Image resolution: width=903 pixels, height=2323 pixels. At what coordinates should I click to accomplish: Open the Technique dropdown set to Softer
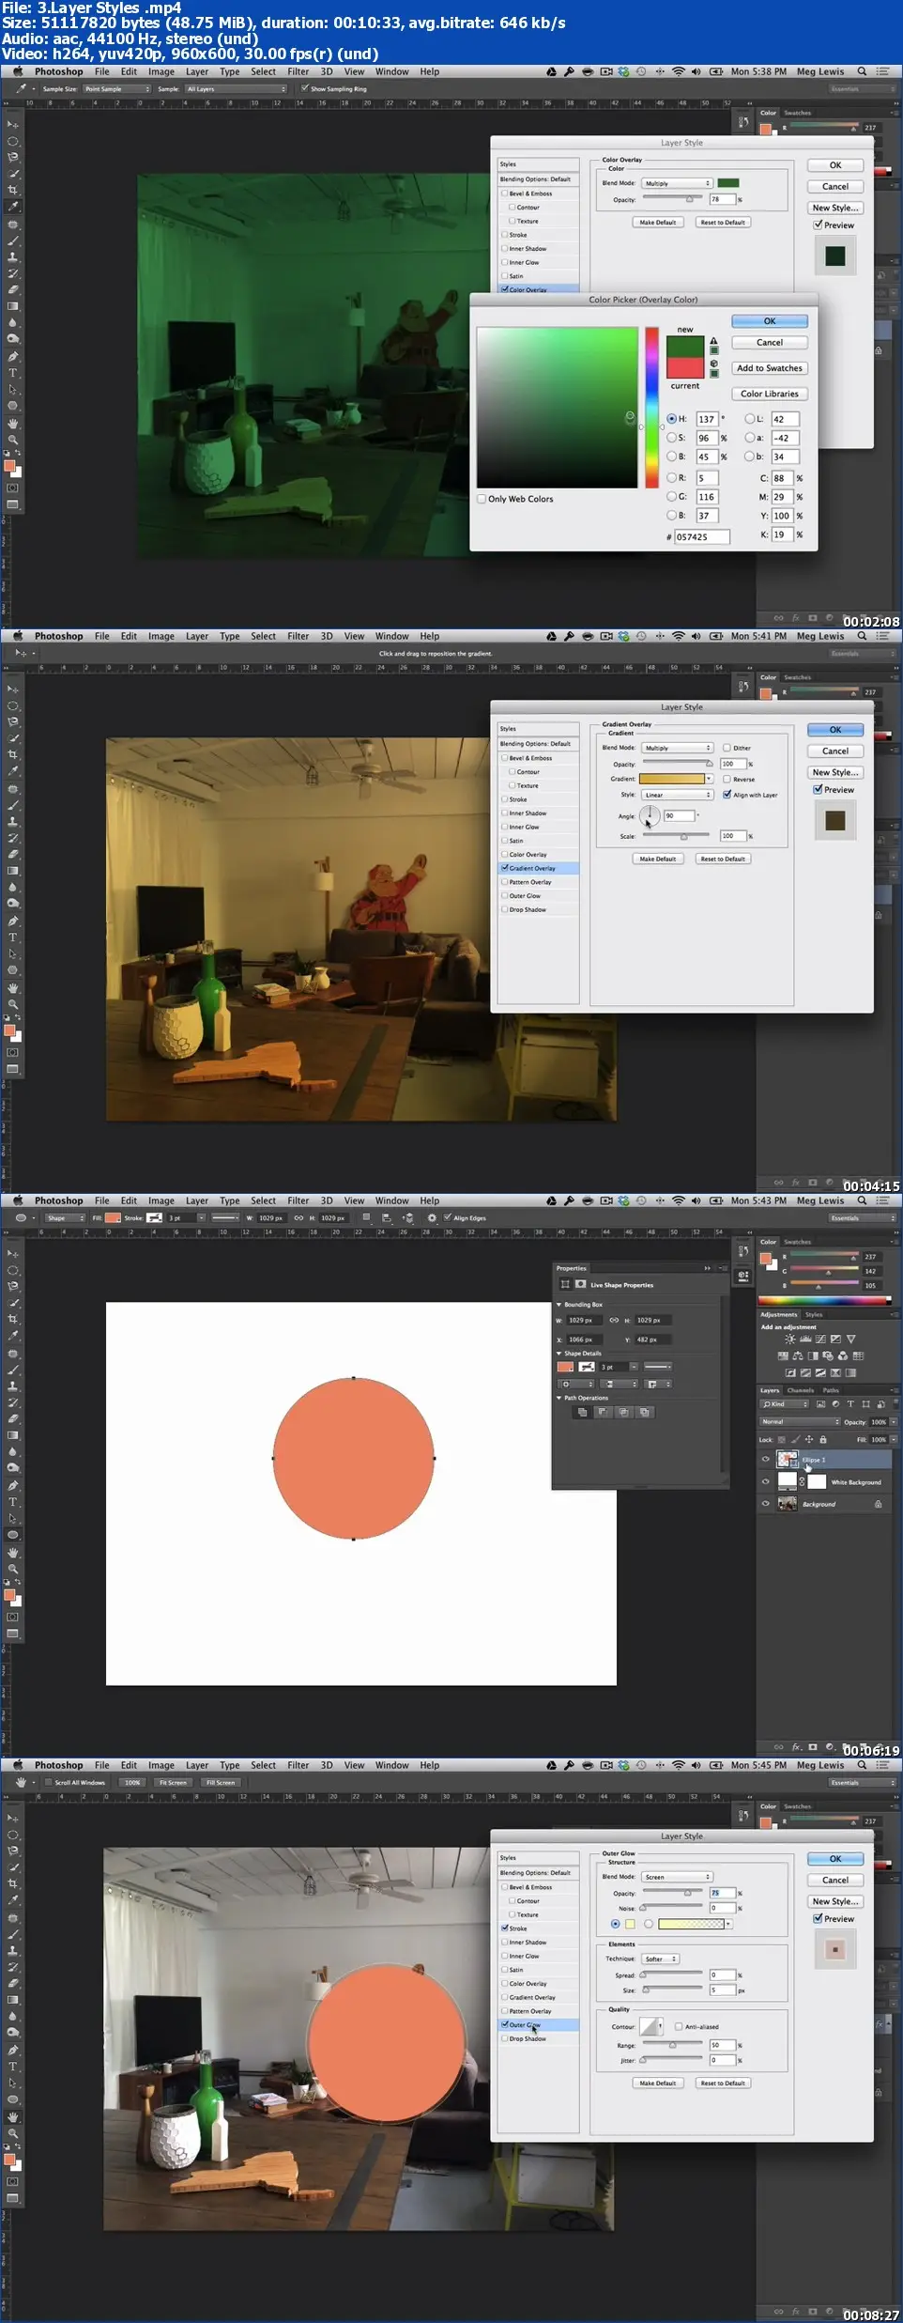click(x=660, y=1959)
